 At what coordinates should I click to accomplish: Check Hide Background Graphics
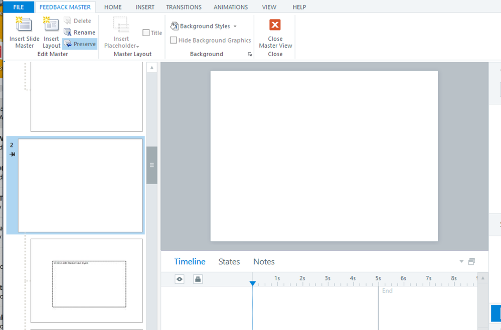174,41
